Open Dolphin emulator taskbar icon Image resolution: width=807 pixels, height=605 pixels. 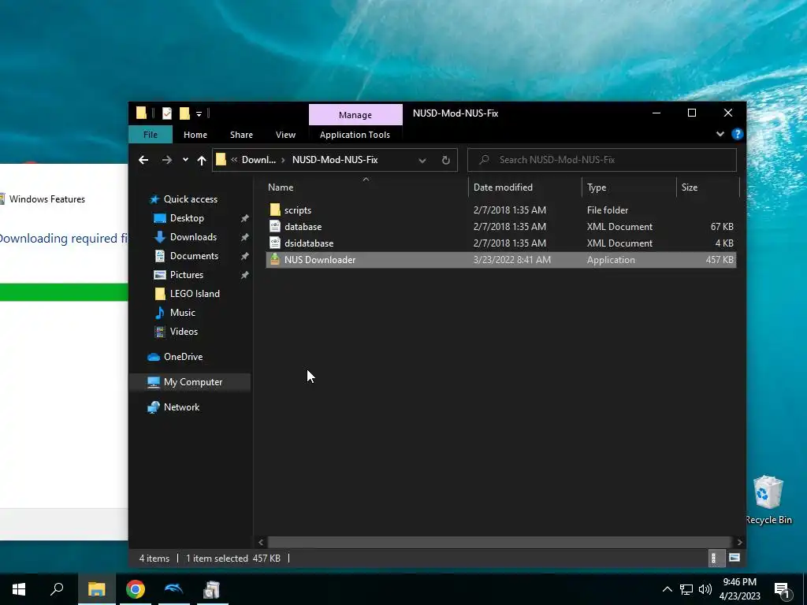coord(174,589)
